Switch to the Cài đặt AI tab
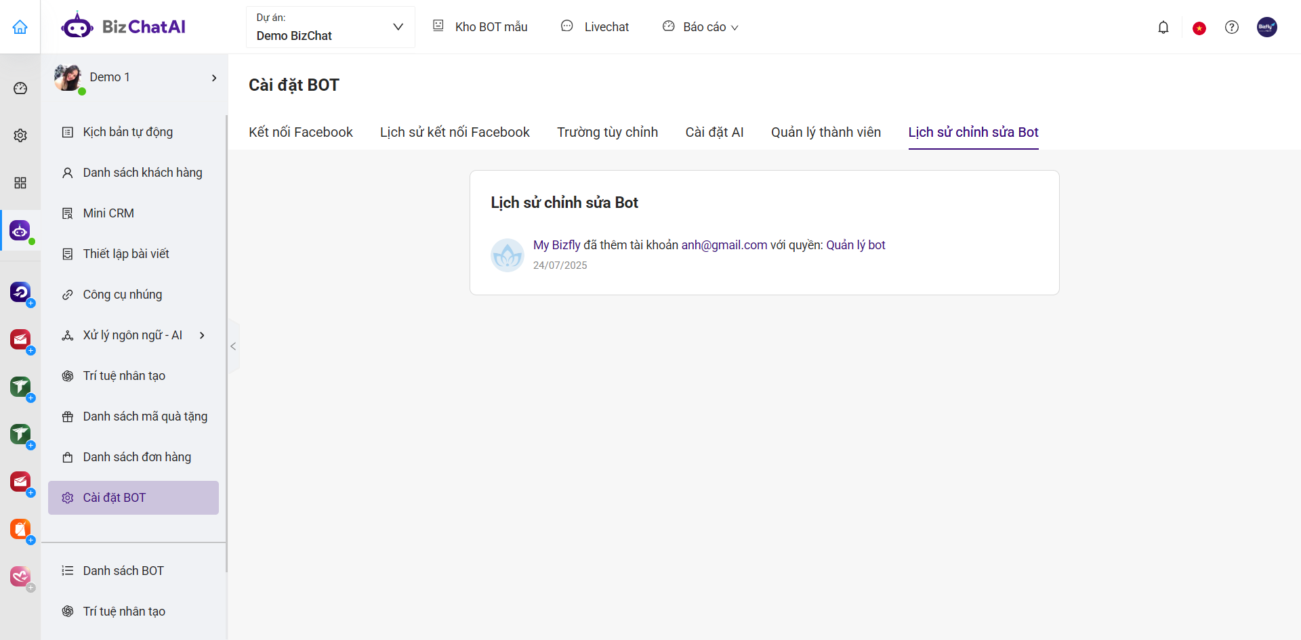The image size is (1301, 640). (714, 132)
